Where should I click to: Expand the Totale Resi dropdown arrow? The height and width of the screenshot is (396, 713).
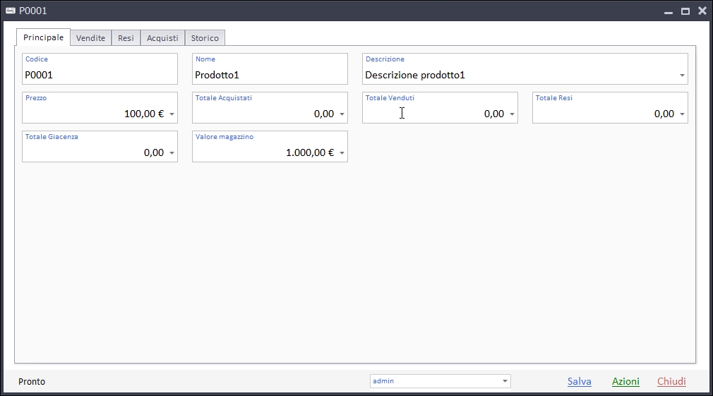(682, 114)
